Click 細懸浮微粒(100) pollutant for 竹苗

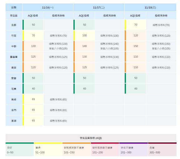[x=110, y=36]
